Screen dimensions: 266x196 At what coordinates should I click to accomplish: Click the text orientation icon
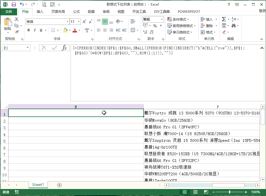[118, 21]
